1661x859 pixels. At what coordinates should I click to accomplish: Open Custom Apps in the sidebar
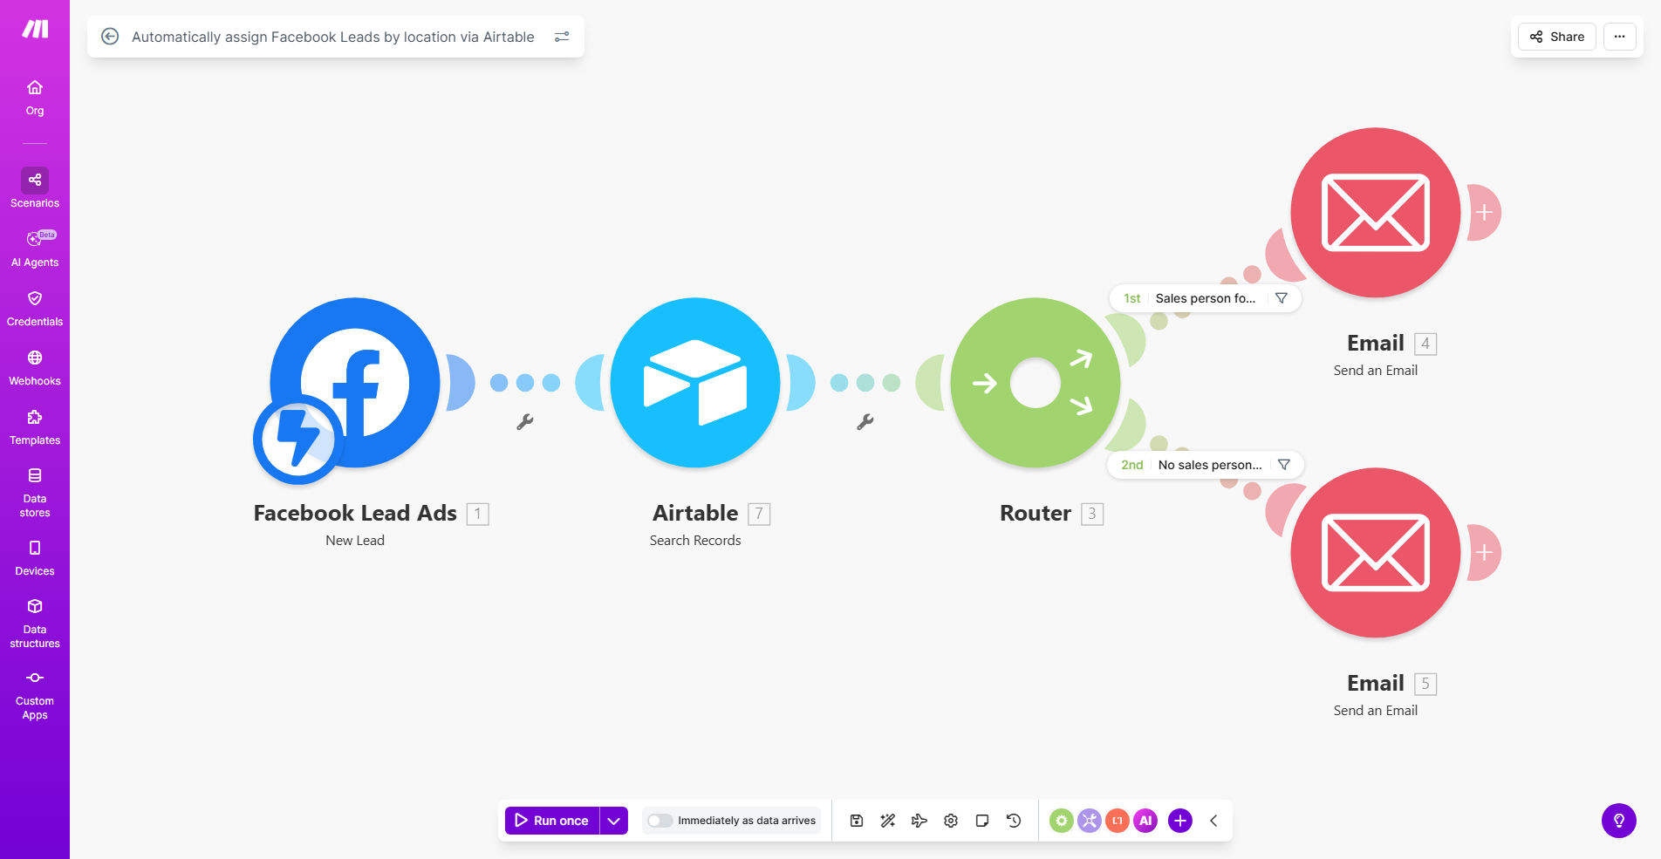[x=35, y=695]
